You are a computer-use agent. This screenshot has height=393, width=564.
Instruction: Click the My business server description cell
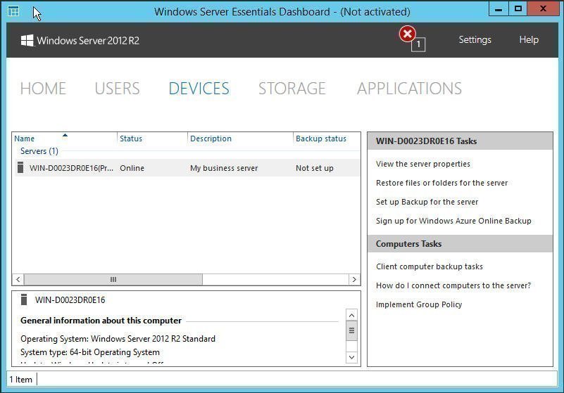click(224, 168)
